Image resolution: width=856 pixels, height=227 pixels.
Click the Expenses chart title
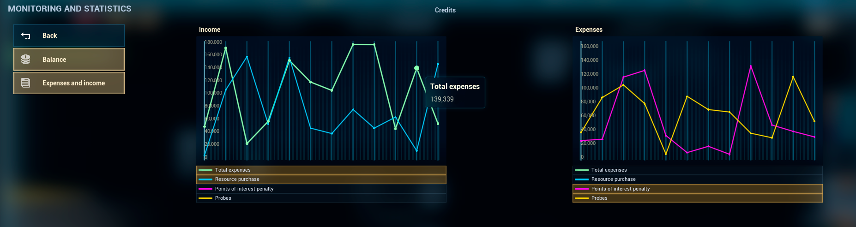tap(589, 30)
